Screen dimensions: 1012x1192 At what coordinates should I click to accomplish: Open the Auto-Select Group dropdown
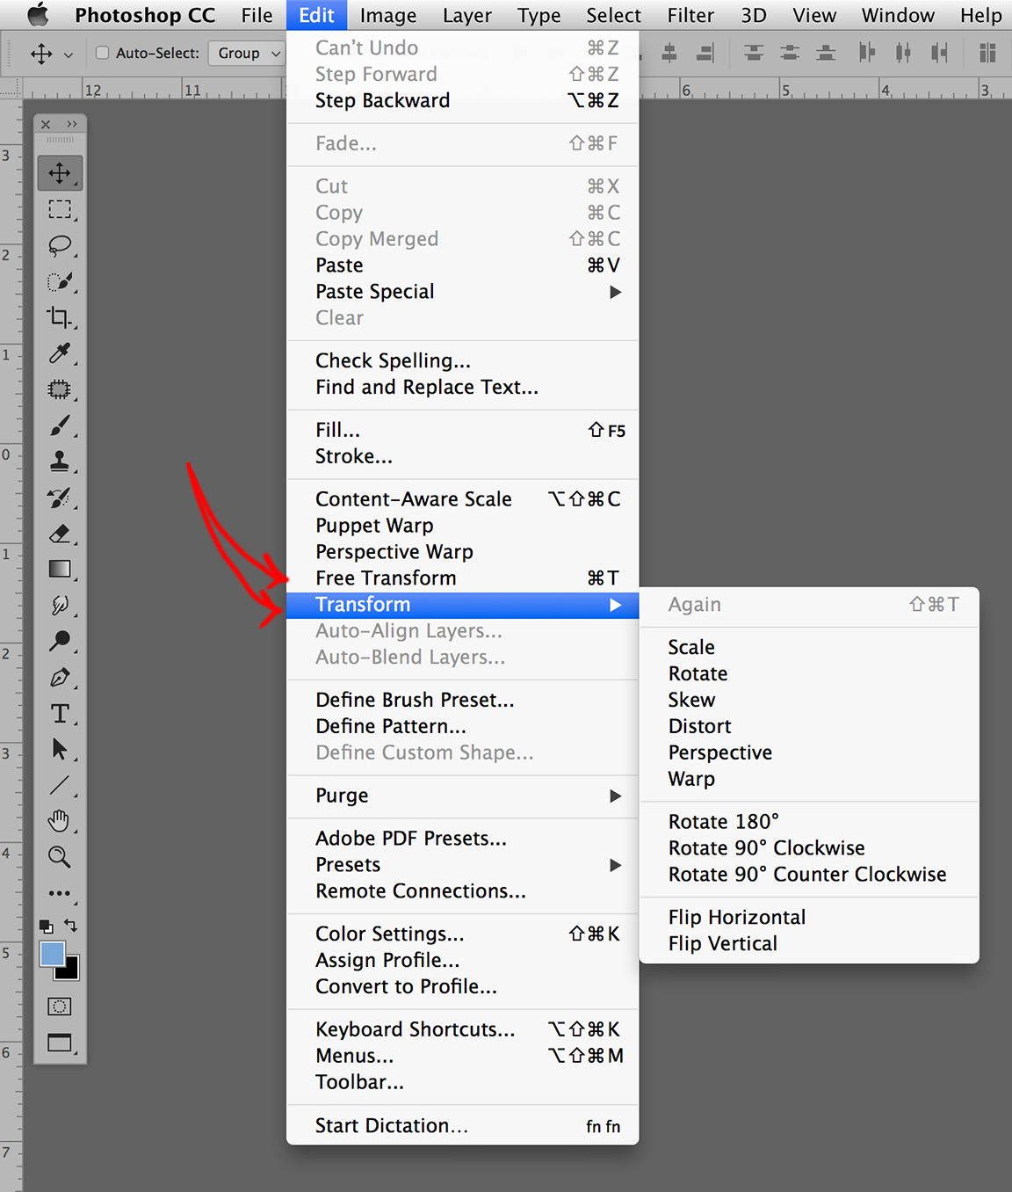(246, 53)
